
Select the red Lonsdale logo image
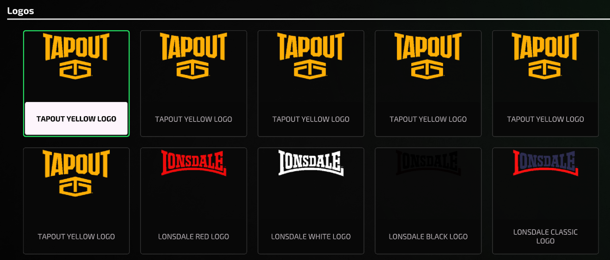tap(194, 163)
